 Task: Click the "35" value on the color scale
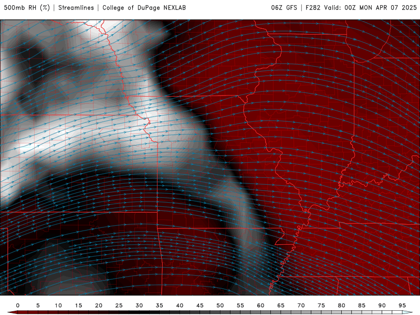click(160, 306)
